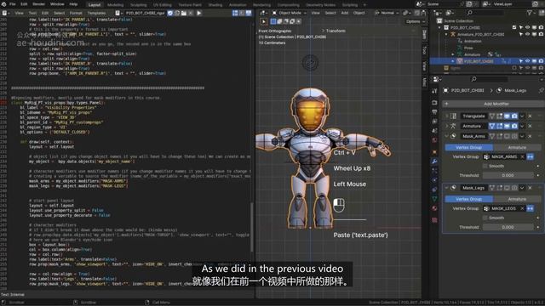The height and width of the screenshot is (306, 545).
Task: Toggle Mask_Arms modifier viewport display icon
Action: coord(508,136)
